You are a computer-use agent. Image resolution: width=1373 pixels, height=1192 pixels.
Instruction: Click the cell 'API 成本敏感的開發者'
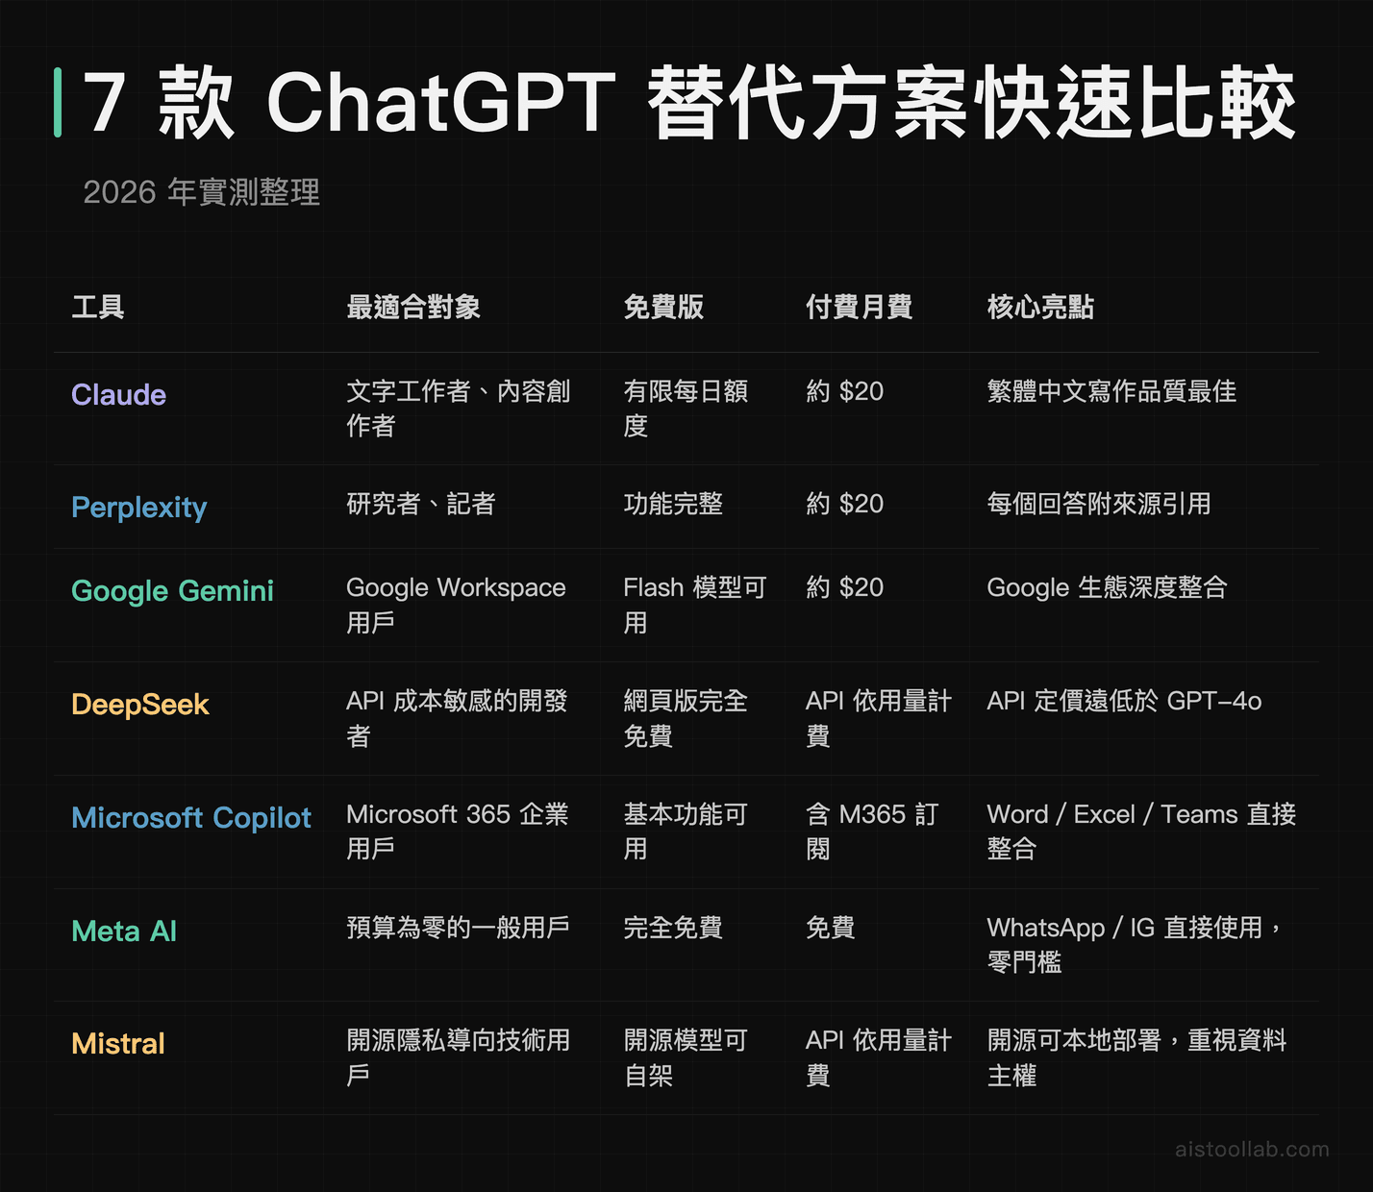tap(458, 718)
